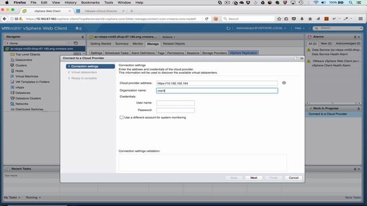Open Spotlight search in the macOS menu bar
The image size is (367, 206).
click(x=350, y=2)
